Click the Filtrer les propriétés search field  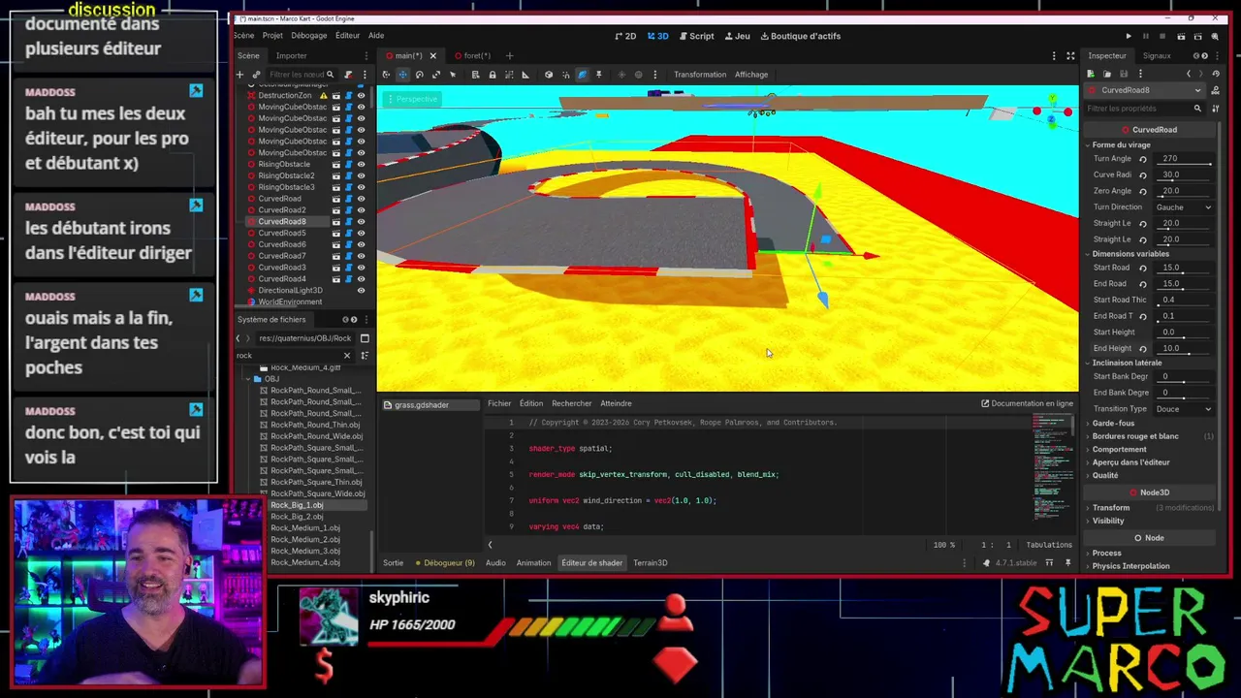[x=1137, y=109]
